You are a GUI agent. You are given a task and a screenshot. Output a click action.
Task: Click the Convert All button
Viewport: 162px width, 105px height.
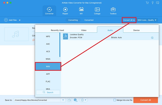146,100
